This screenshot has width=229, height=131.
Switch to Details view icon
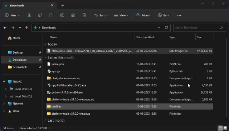(220, 128)
